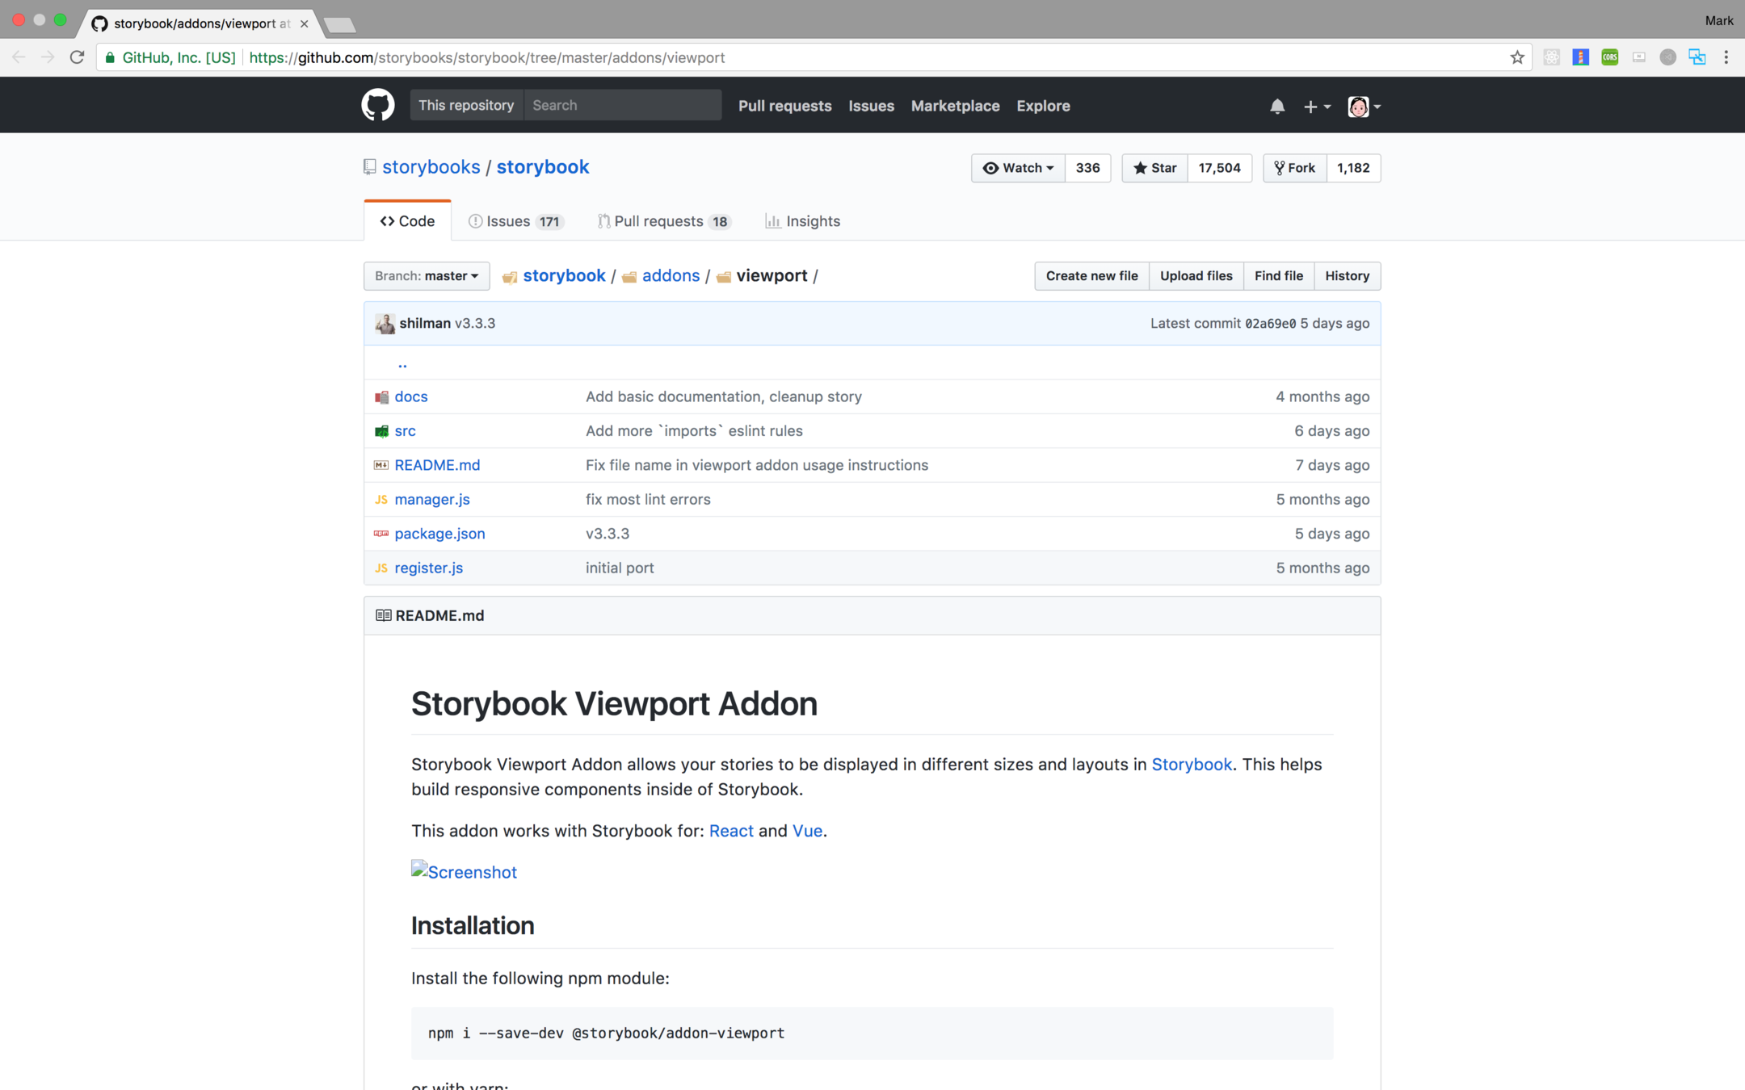Screen dimensions: 1745x1090
Task: Click the Create new file button
Action: pos(1091,276)
